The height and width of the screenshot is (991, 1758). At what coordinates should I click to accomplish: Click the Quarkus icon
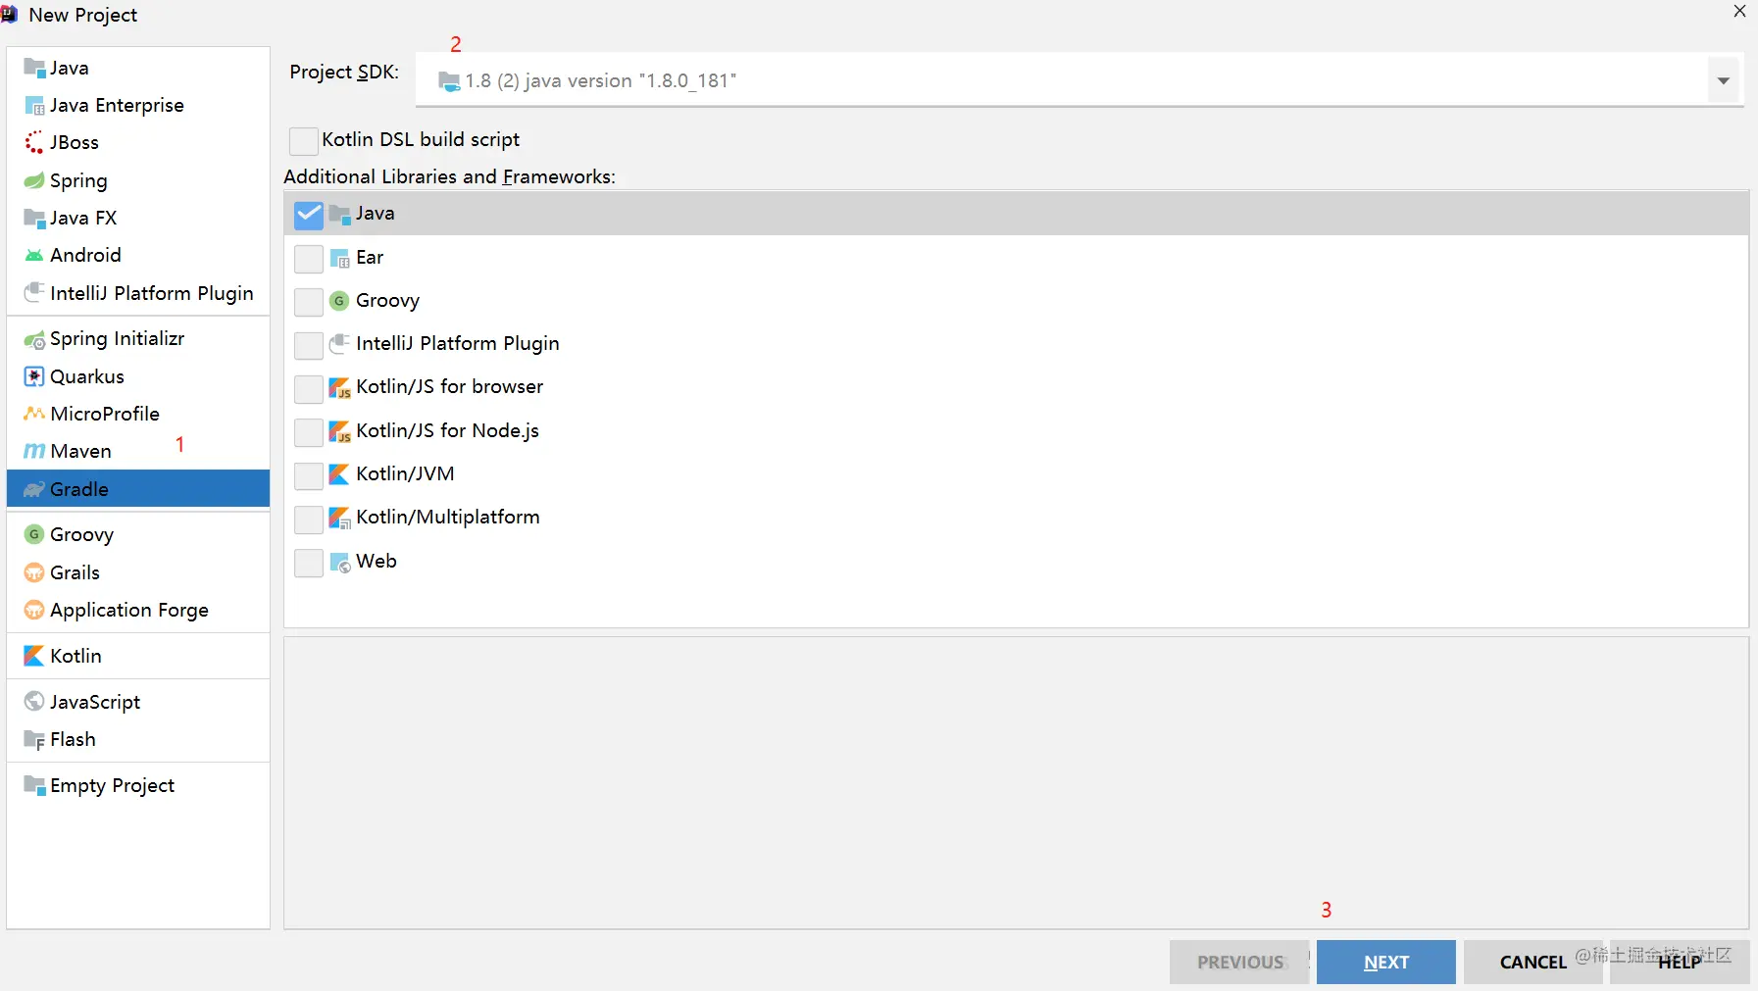pos(34,376)
